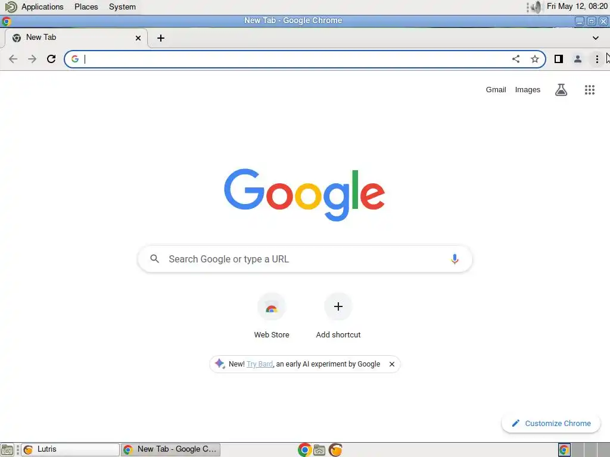Focus the Search Google or type a URL box
Image resolution: width=610 pixels, height=457 pixels.
pos(305,259)
